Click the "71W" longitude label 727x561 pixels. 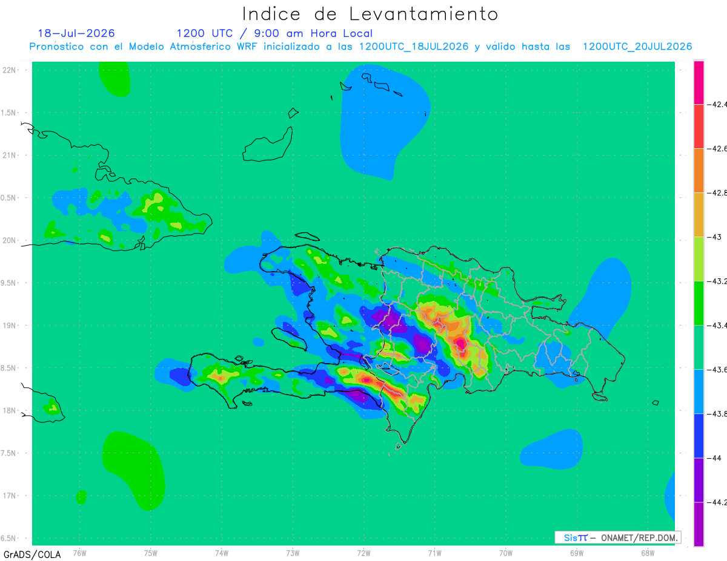click(x=434, y=553)
